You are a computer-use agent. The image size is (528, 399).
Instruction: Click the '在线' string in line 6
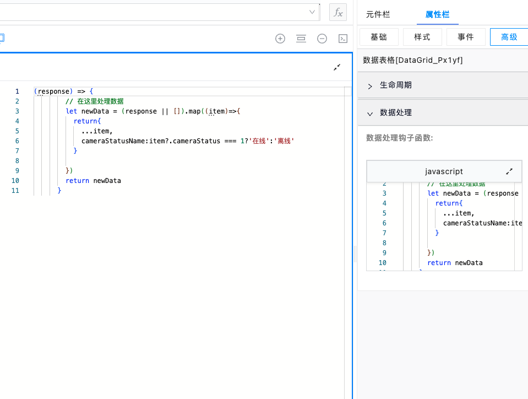[x=259, y=141]
